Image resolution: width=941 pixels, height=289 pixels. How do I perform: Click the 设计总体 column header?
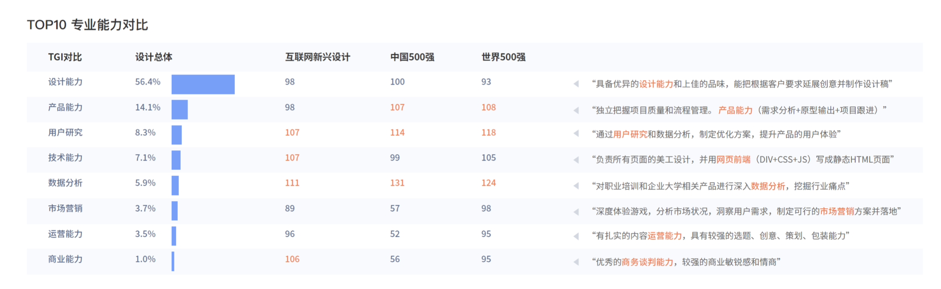[153, 57]
